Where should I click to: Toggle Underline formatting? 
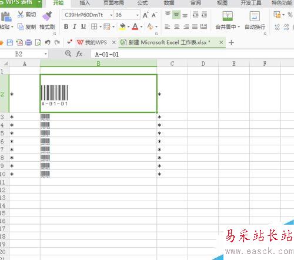click(x=83, y=26)
